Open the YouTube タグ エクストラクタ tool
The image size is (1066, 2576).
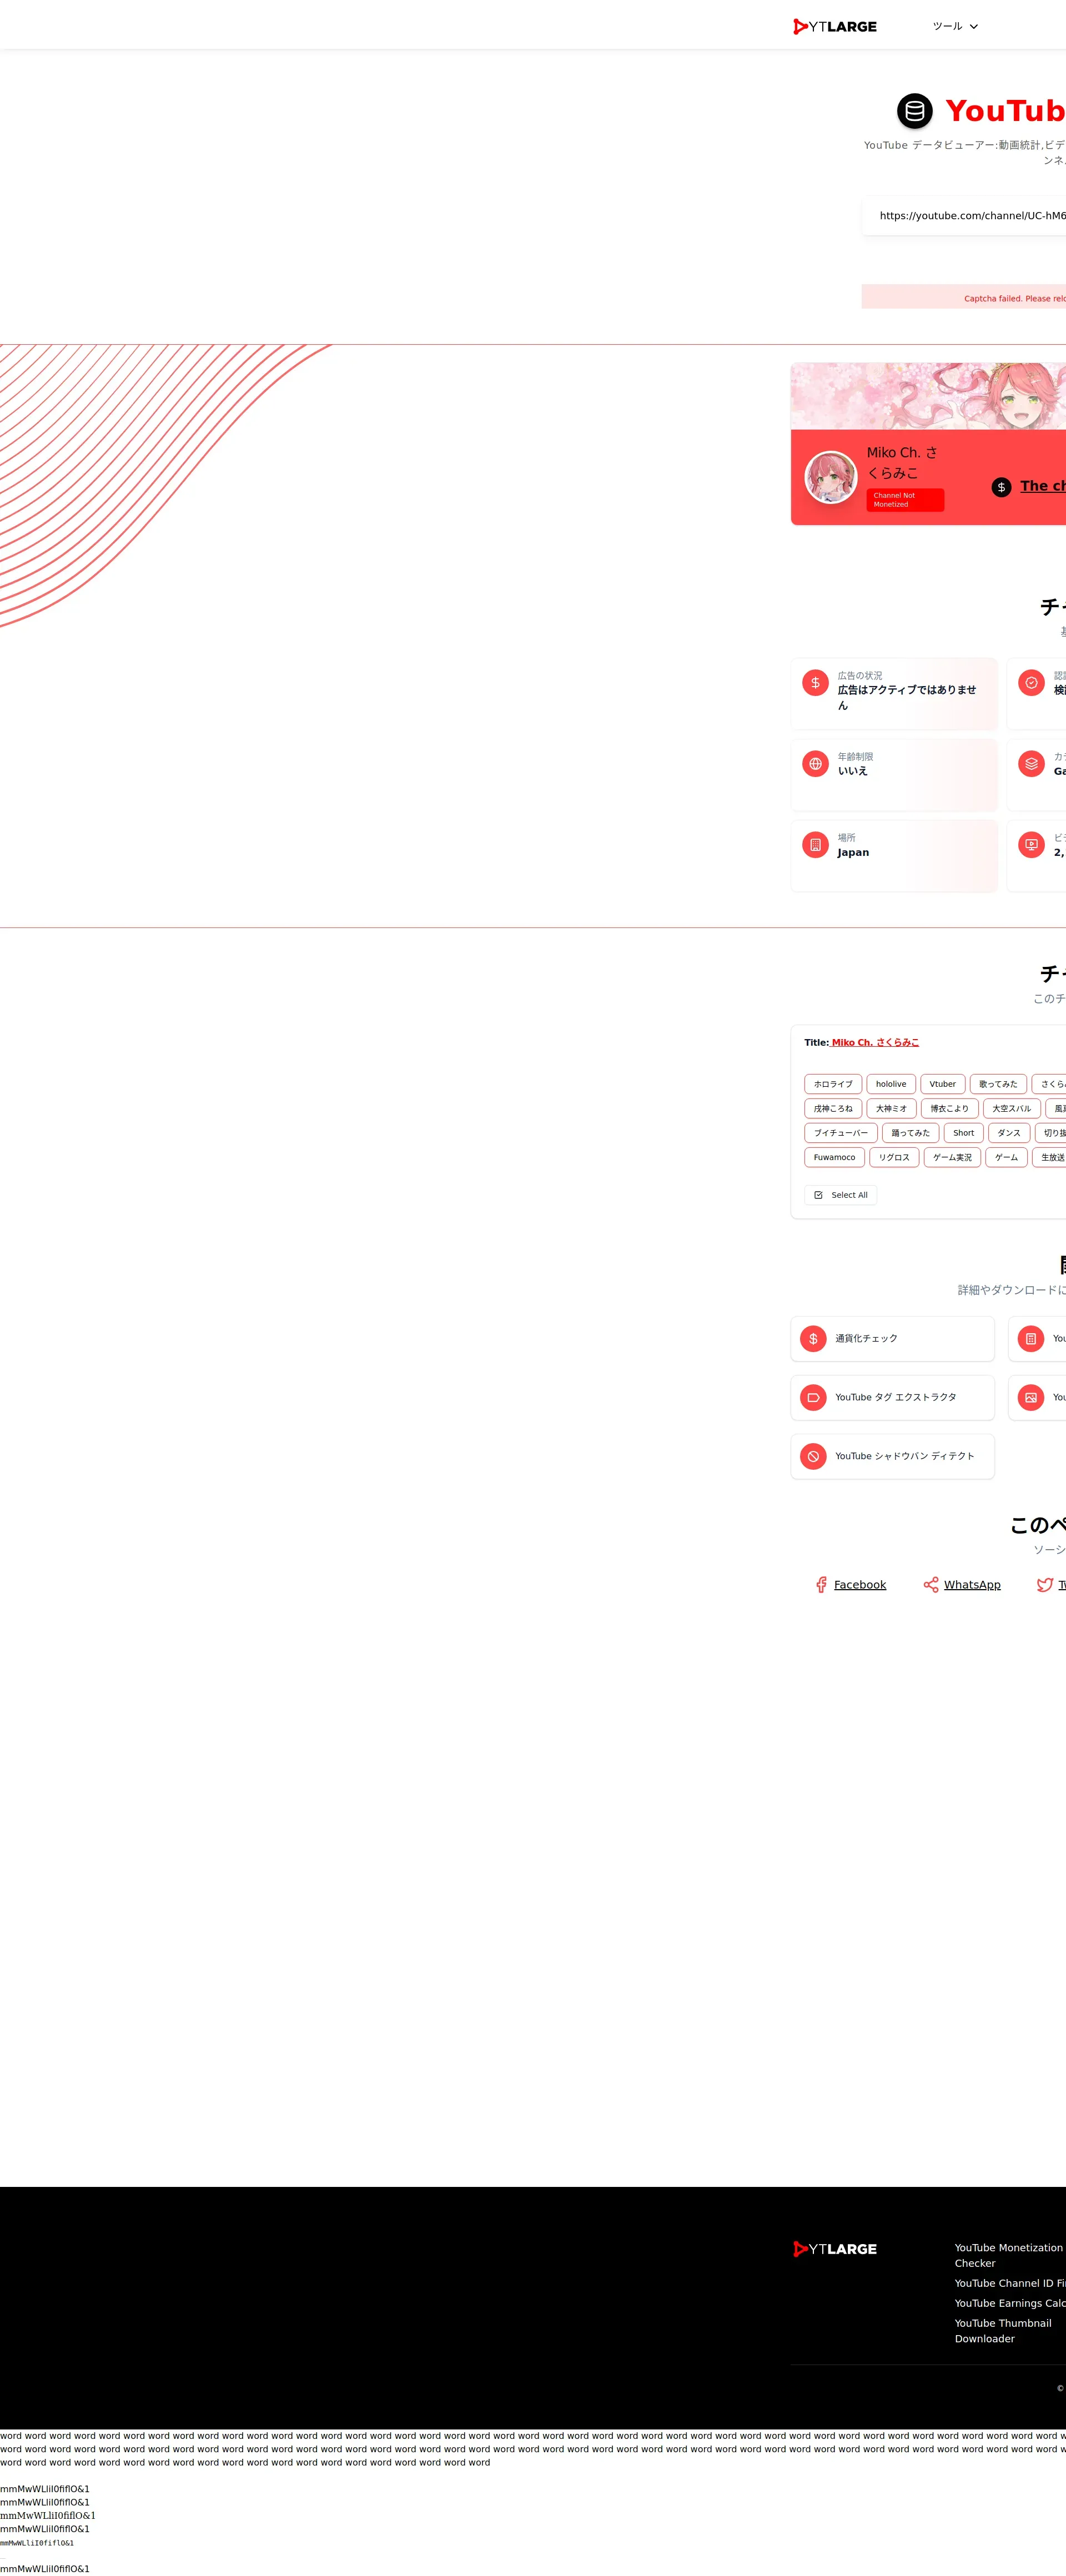[x=893, y=1398]
